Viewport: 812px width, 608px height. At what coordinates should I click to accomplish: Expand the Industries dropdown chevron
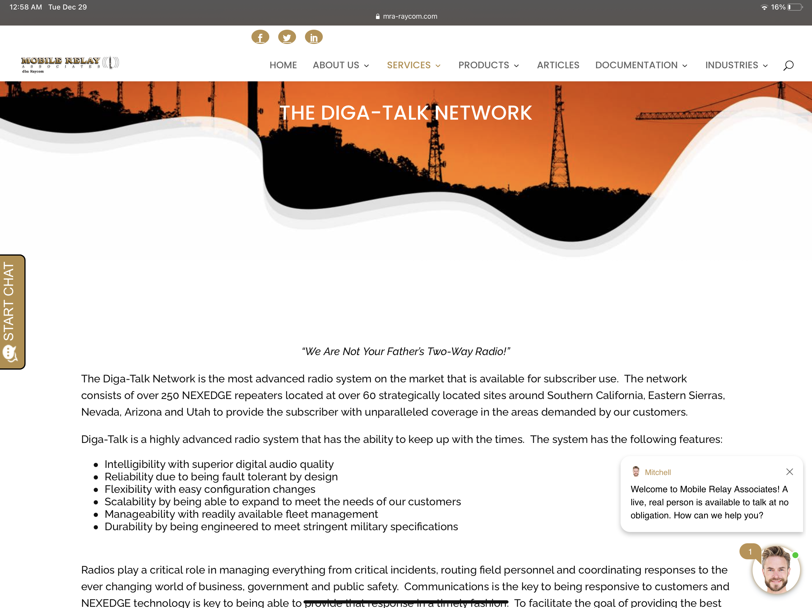(x=765, y=66)
